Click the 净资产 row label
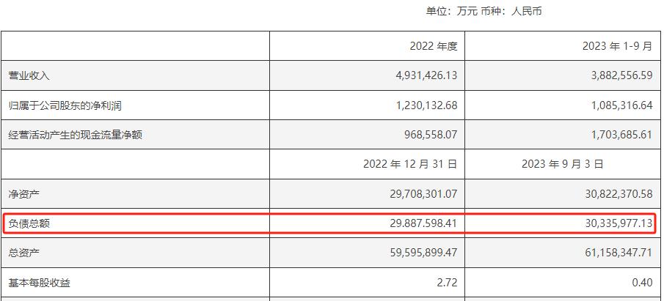The image size is (664, 301). pyautogui.click(x=23, y=194)
